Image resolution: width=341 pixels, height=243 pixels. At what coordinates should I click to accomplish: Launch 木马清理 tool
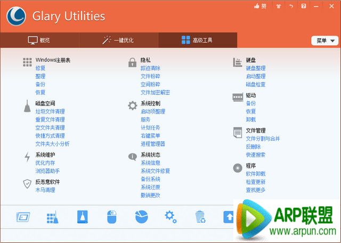pos(45,190)
